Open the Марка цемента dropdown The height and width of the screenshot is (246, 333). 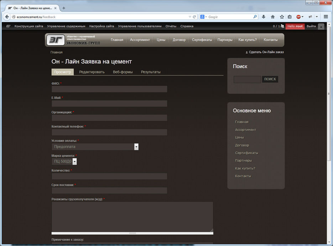[64, 162]
